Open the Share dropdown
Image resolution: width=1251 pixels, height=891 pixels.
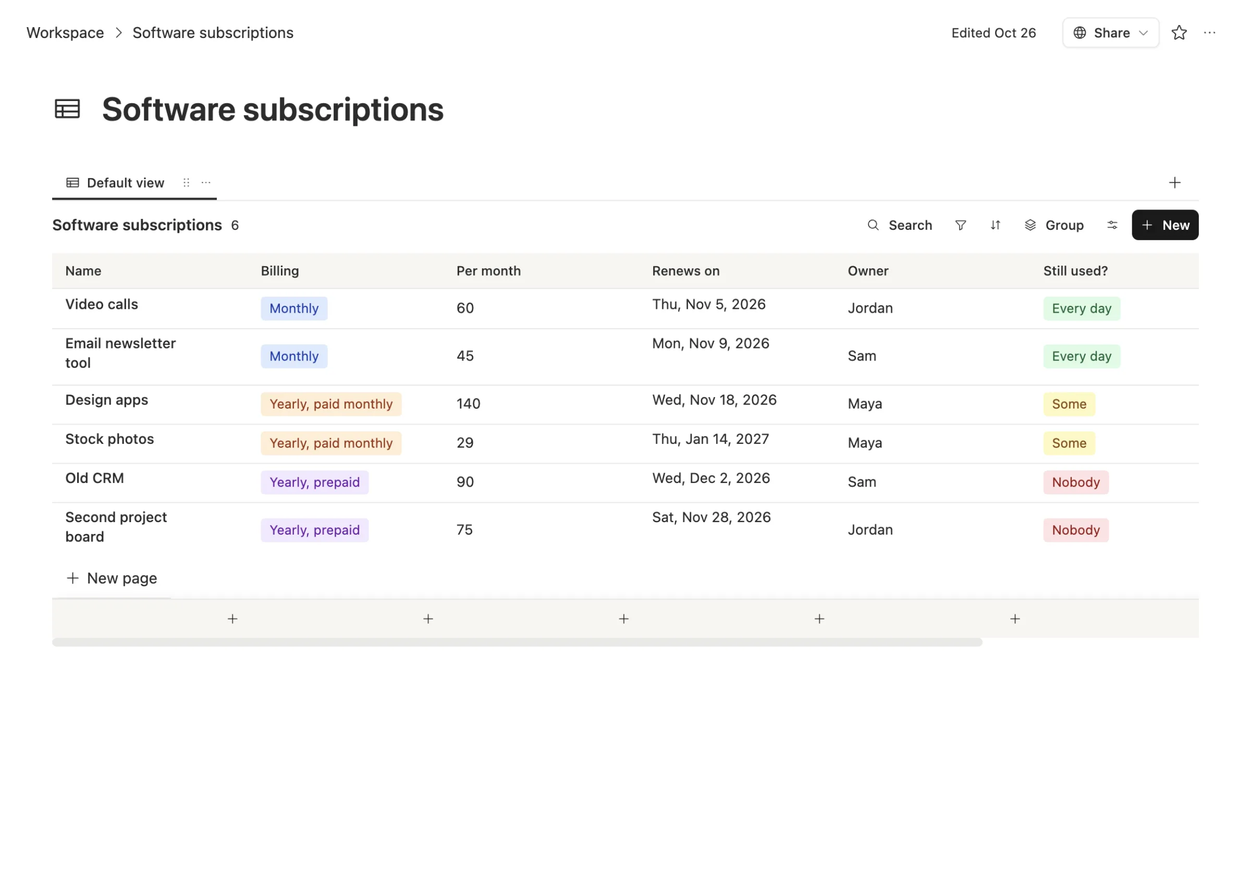coord(1111,33)
